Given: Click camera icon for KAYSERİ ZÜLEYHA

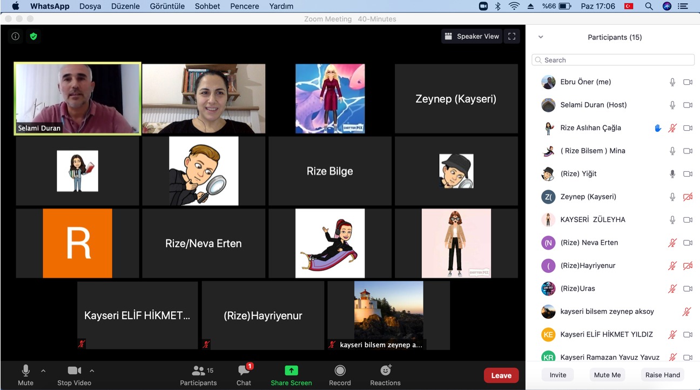Looking at the screenshot, I should [x=688, y=220].
